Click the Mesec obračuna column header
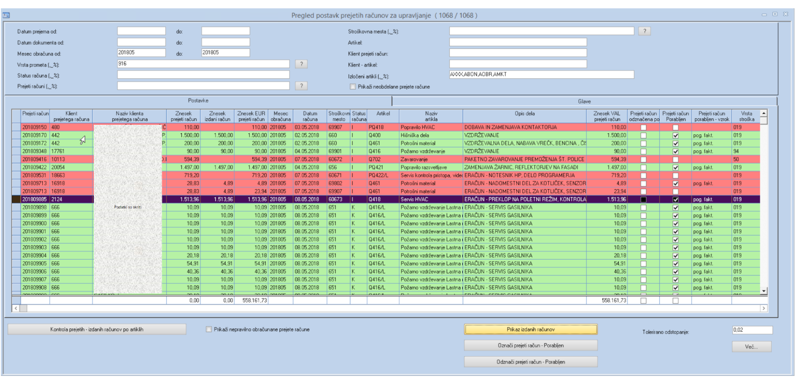This screenshot has width=795, height=384. click(281, 116)
